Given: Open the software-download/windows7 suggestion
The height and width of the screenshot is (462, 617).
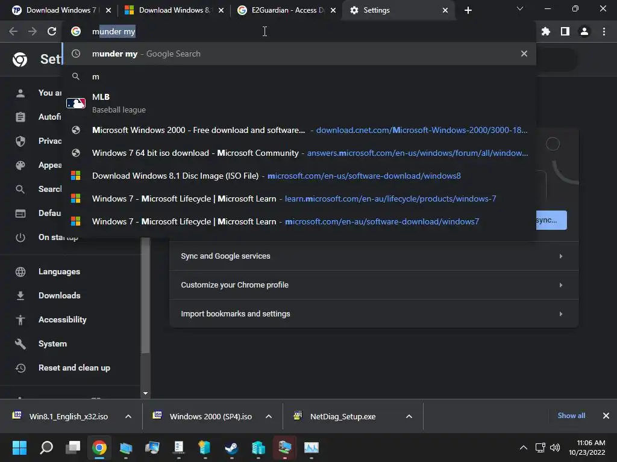Looking at the screenshot, I should [x=299, y=221].
